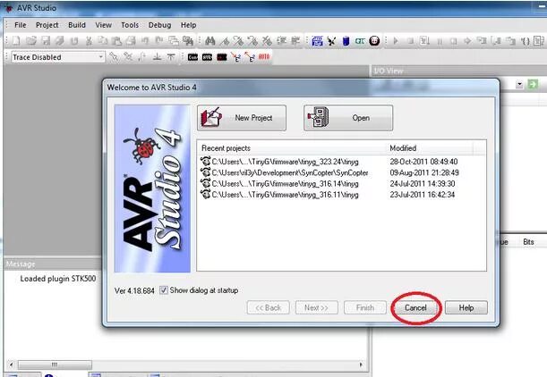This screenshot has width=547, height=377.
Task: Open the Debug menu
Action: pos(159,25)
